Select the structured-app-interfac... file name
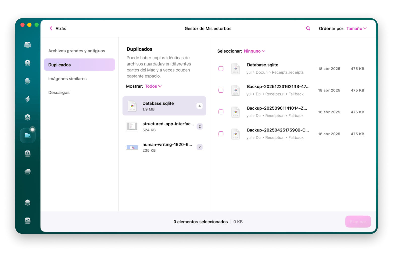The height and width of the screenshot is (254, 393). (168, 124)
